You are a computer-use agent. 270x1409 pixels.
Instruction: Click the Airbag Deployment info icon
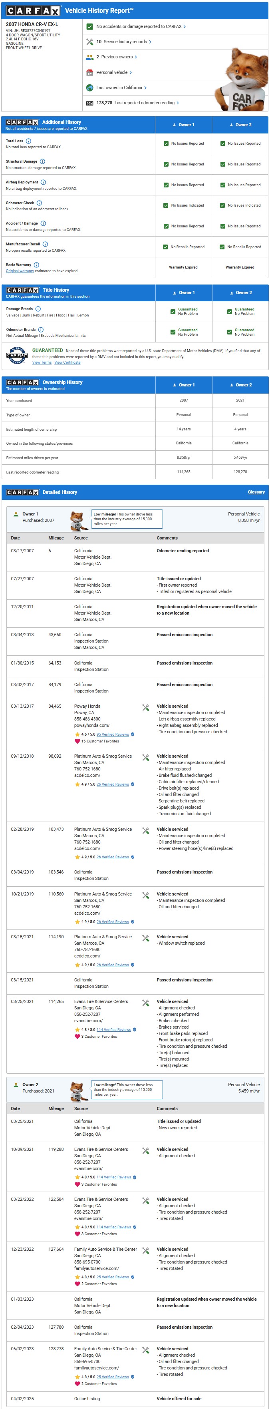[x=43, y=182]
